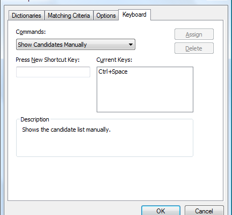Screen dimensions: 232x215
Task: Click the Description group box title
Action: pos(35,119)
